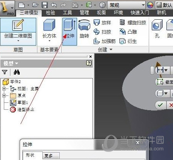Open dropdown arrow under 创建二维草图
173x160 pixels.
click(x=18, y=41)
